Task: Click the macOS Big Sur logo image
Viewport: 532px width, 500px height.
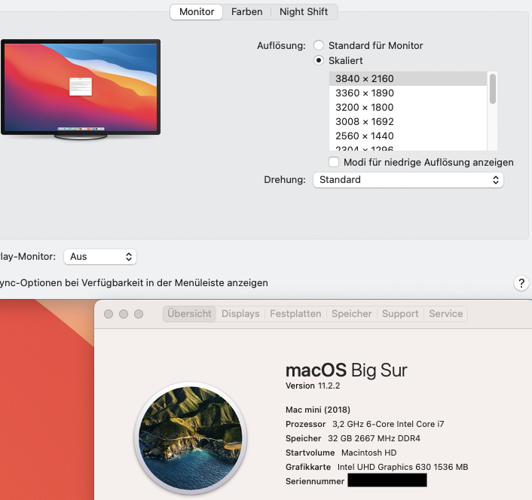Action: [191, 438]
